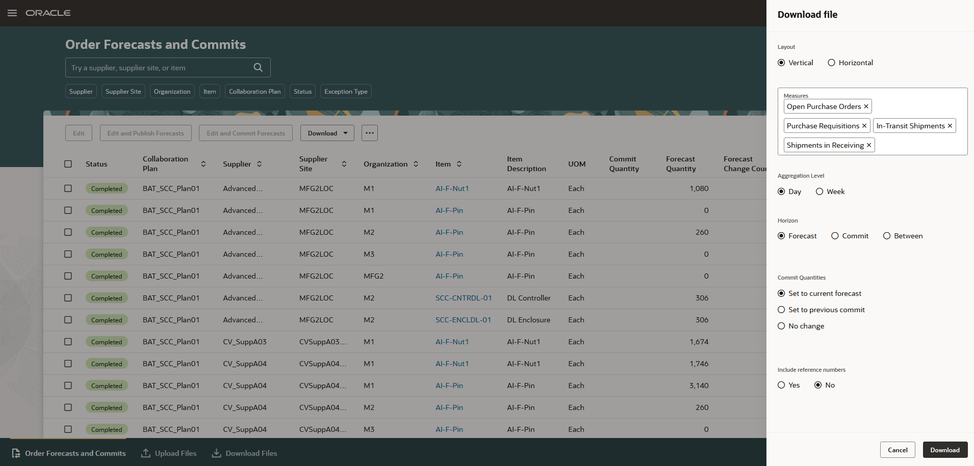The image size is (974, 466).
Task: Sort by Organization column arrows
Action: point(416,164)
